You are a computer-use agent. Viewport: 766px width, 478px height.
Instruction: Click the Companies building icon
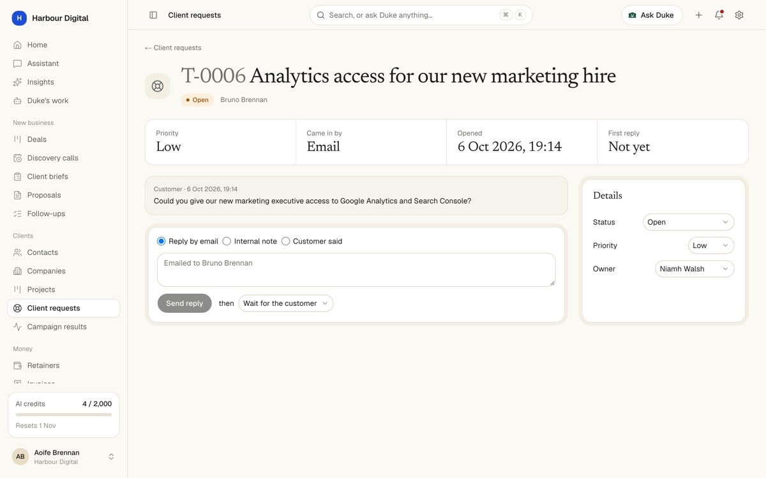tap(17, 271)
